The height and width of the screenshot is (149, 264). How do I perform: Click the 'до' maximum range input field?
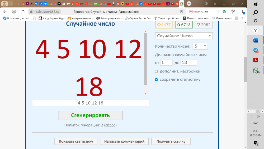[x=189, y=62]
